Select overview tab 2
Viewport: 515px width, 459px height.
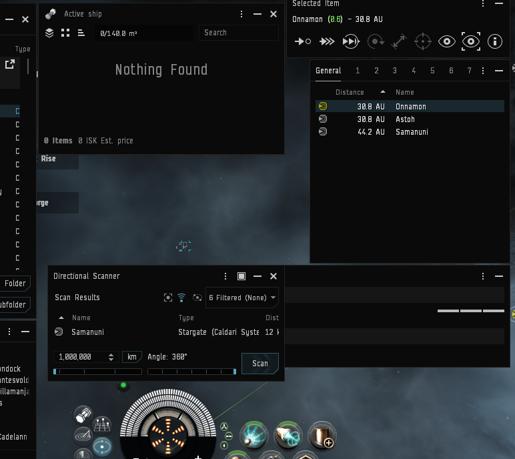pos(376,71)
